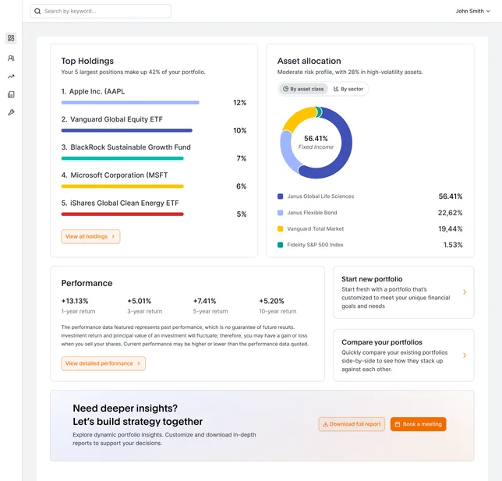
Task: Select '1. Apple Inc. (AAPL' holding name
Action: click(x=93, y=91)
